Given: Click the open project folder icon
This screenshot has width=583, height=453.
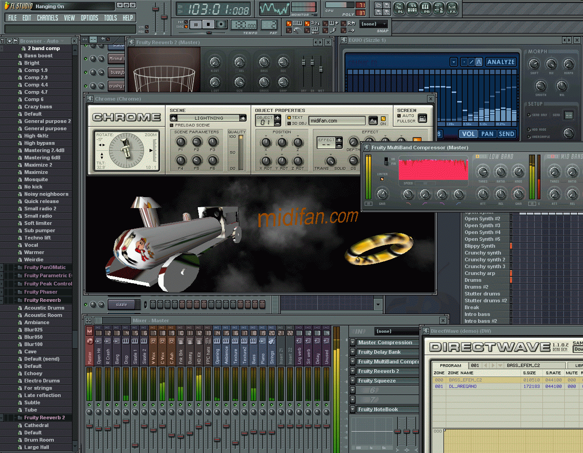Looking at the screenshot, I should click(378, 5).
